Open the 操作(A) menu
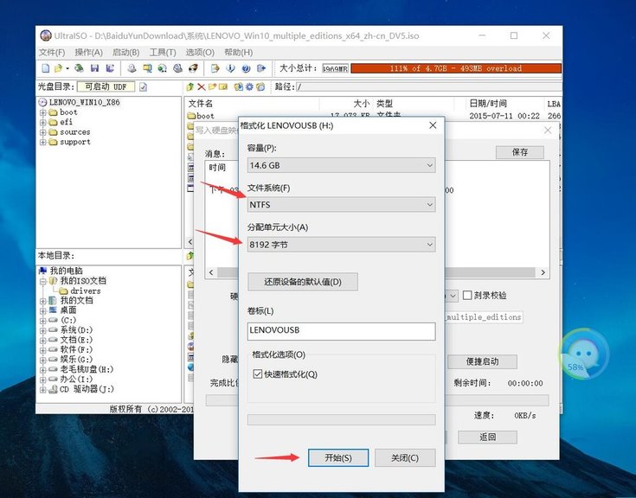Viewport: 636px width, 498px height. pos(88,52)
